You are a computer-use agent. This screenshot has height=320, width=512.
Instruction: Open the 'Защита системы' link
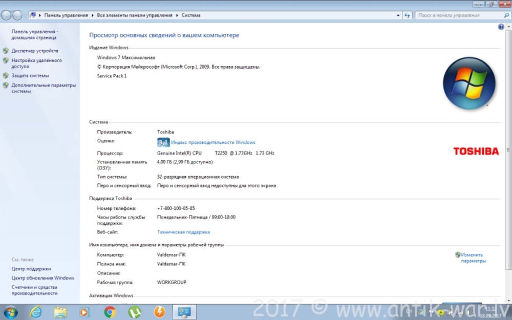point(30,75)
